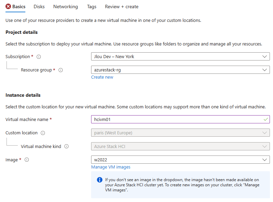Open the Manage VM images link

[x=111, y=167]
